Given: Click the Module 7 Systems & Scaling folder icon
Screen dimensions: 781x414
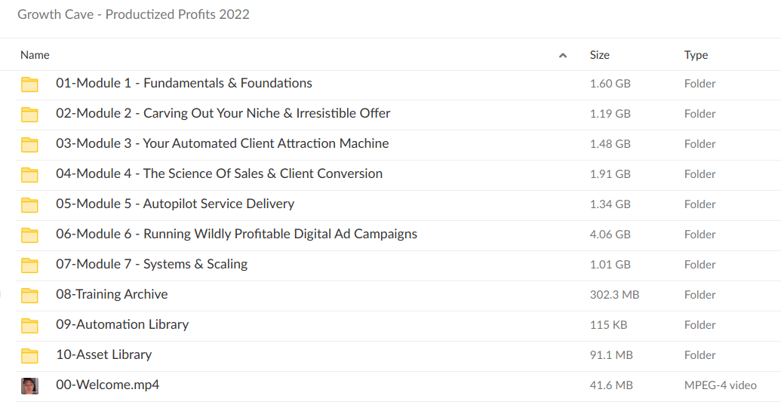Looking at the screenshot, I should [x=29, y=265].
